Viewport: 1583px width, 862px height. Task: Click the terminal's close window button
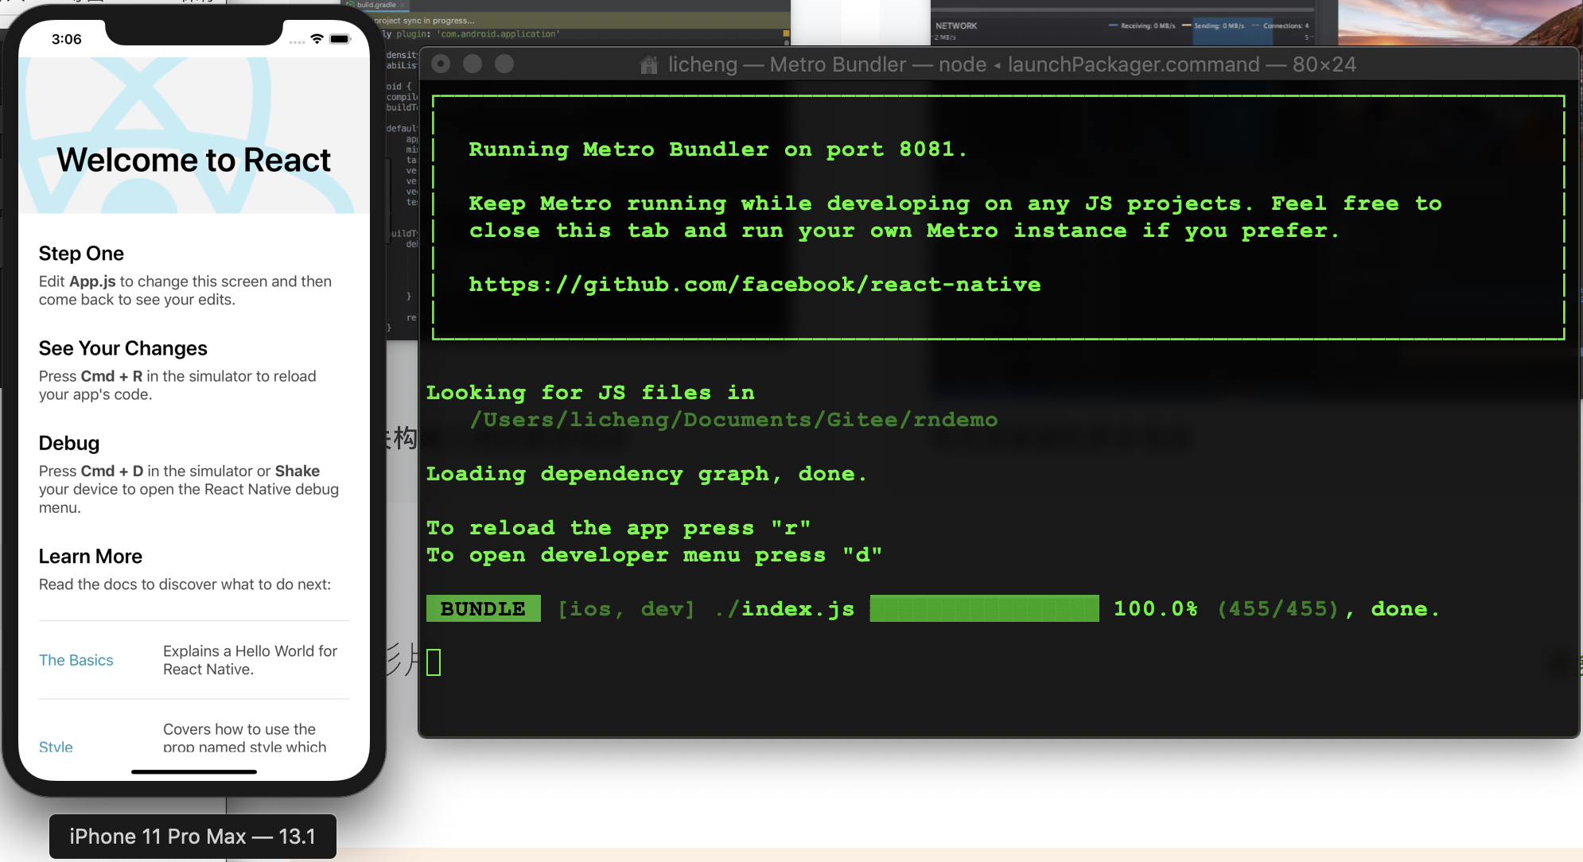tap(441, 64)
